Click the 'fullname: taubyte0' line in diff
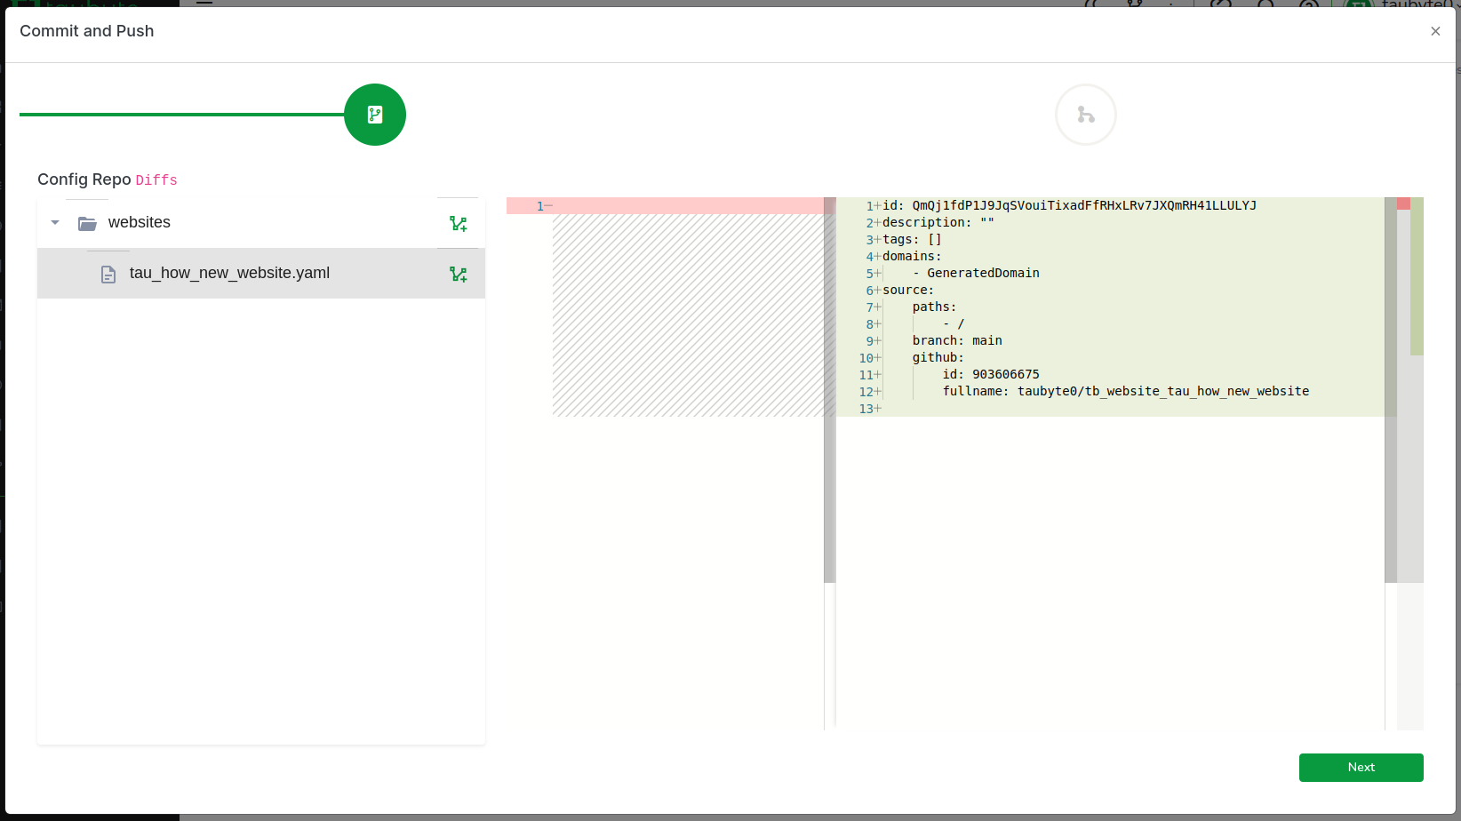Viewport: 1461px width, 821px height. (x=1125, y=392)
